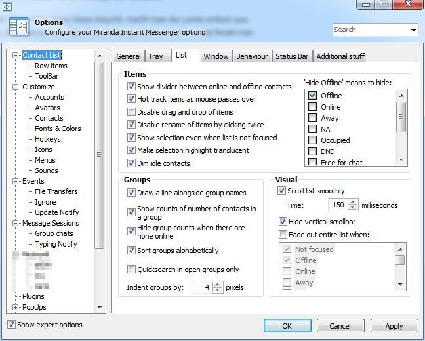Toggle Show expert options checkbox

point(11,325)
